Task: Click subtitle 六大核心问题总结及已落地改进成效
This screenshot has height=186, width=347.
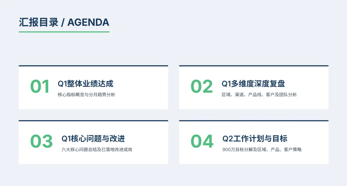Action: click(97, 149)
